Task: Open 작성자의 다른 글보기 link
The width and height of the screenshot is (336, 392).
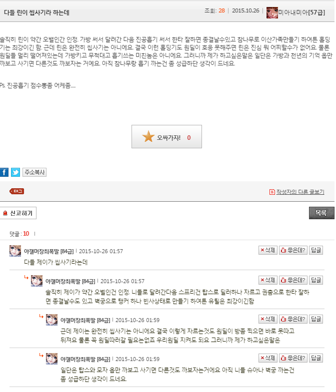Action: tap(300, 192)
